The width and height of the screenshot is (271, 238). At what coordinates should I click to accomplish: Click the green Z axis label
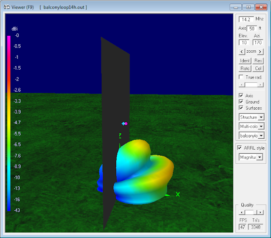point(120,135)
